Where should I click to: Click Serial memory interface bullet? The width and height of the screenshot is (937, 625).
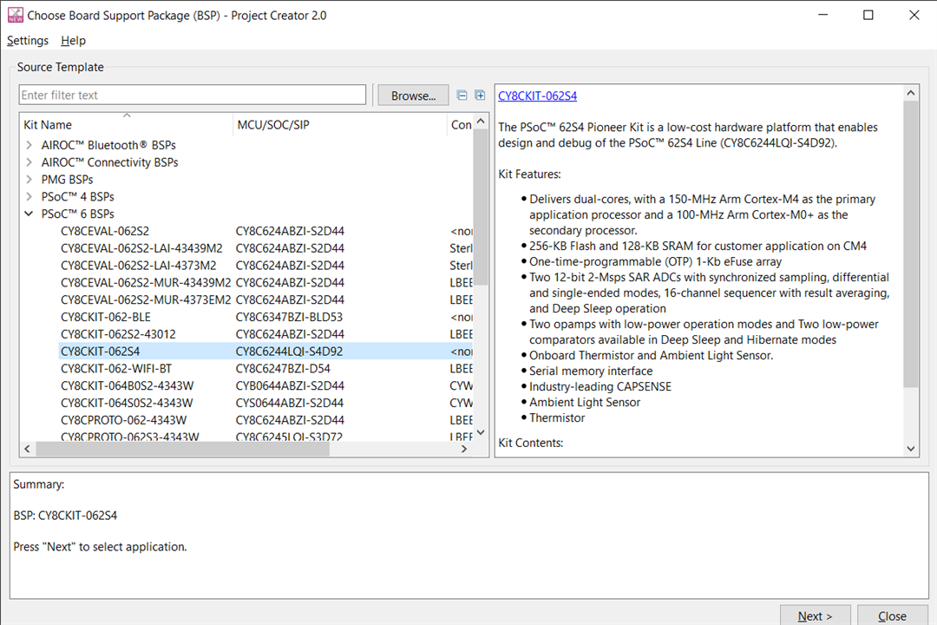coord(591,371)
